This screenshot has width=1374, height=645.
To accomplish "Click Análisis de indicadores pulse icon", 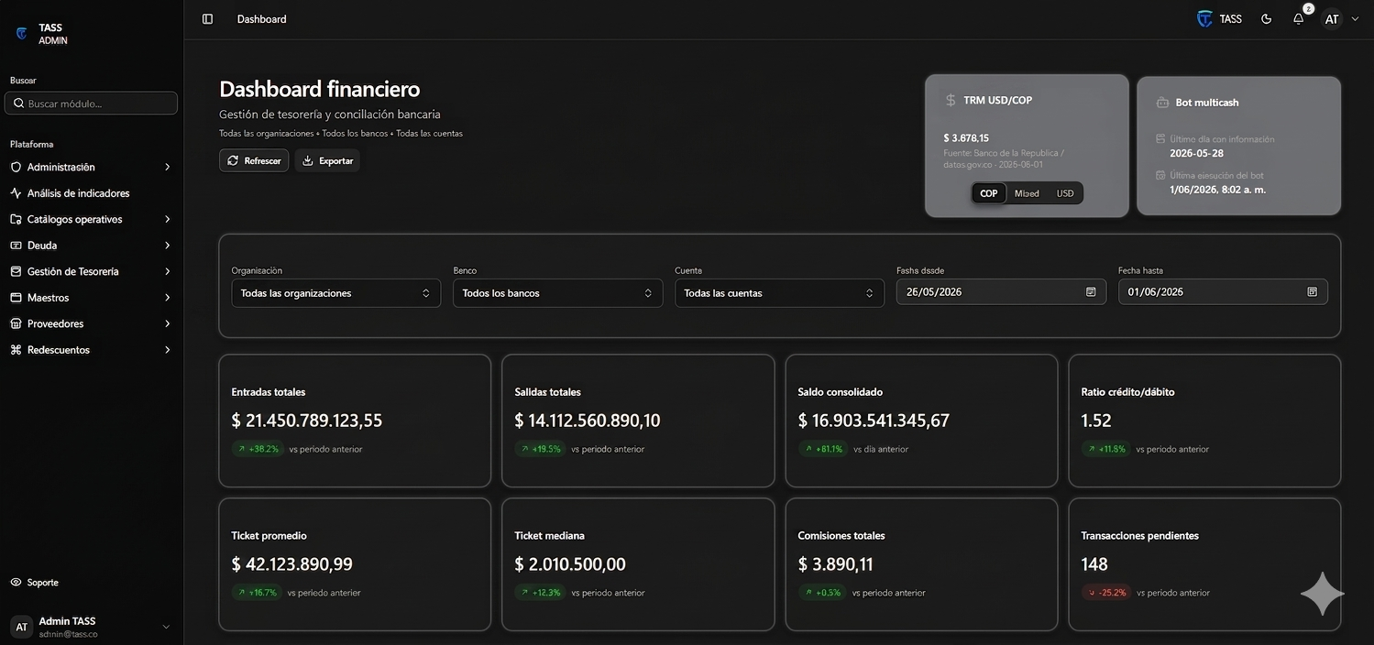I will click(x=16, y=193).
